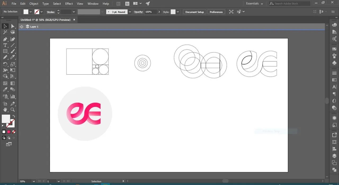
Task: Click the Document Setup button
Action: coord(195,12)
